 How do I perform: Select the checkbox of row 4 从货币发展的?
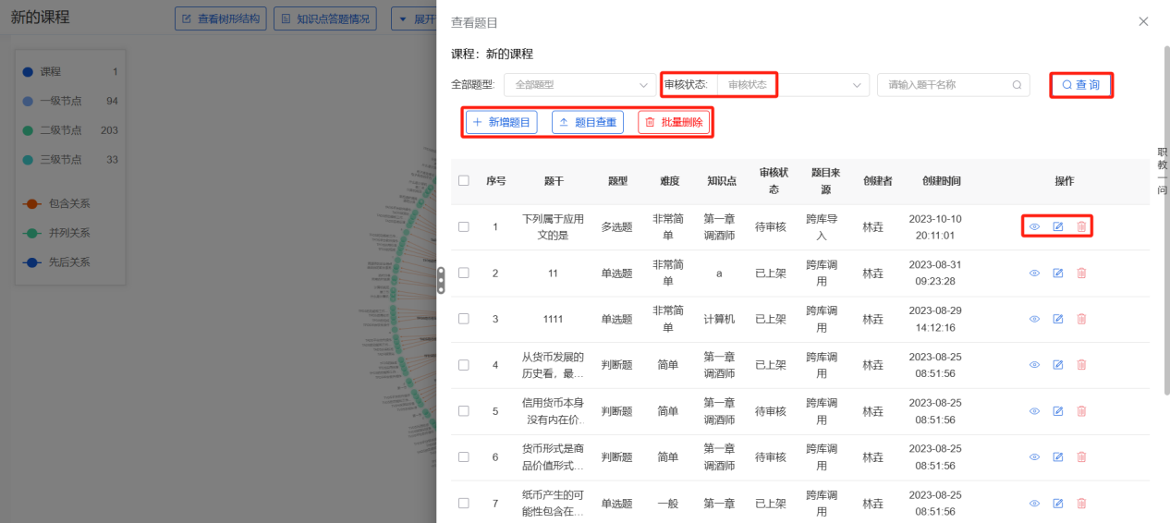pyautogui.click(x=464, y=365)
